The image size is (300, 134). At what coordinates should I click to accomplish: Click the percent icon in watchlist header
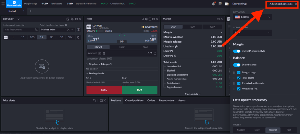click(72, 19)
